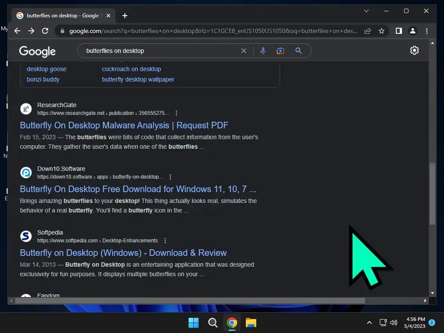Open the Windows Start menu
Screen dimensions: 444x333
[x=194, y=323]
